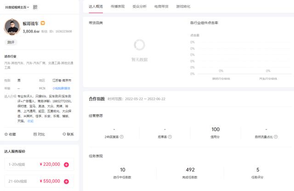Viewport: 294px width, 191px height.
Task: Click the 21-60s视频 service label
Action: click(x=17, y=181)
